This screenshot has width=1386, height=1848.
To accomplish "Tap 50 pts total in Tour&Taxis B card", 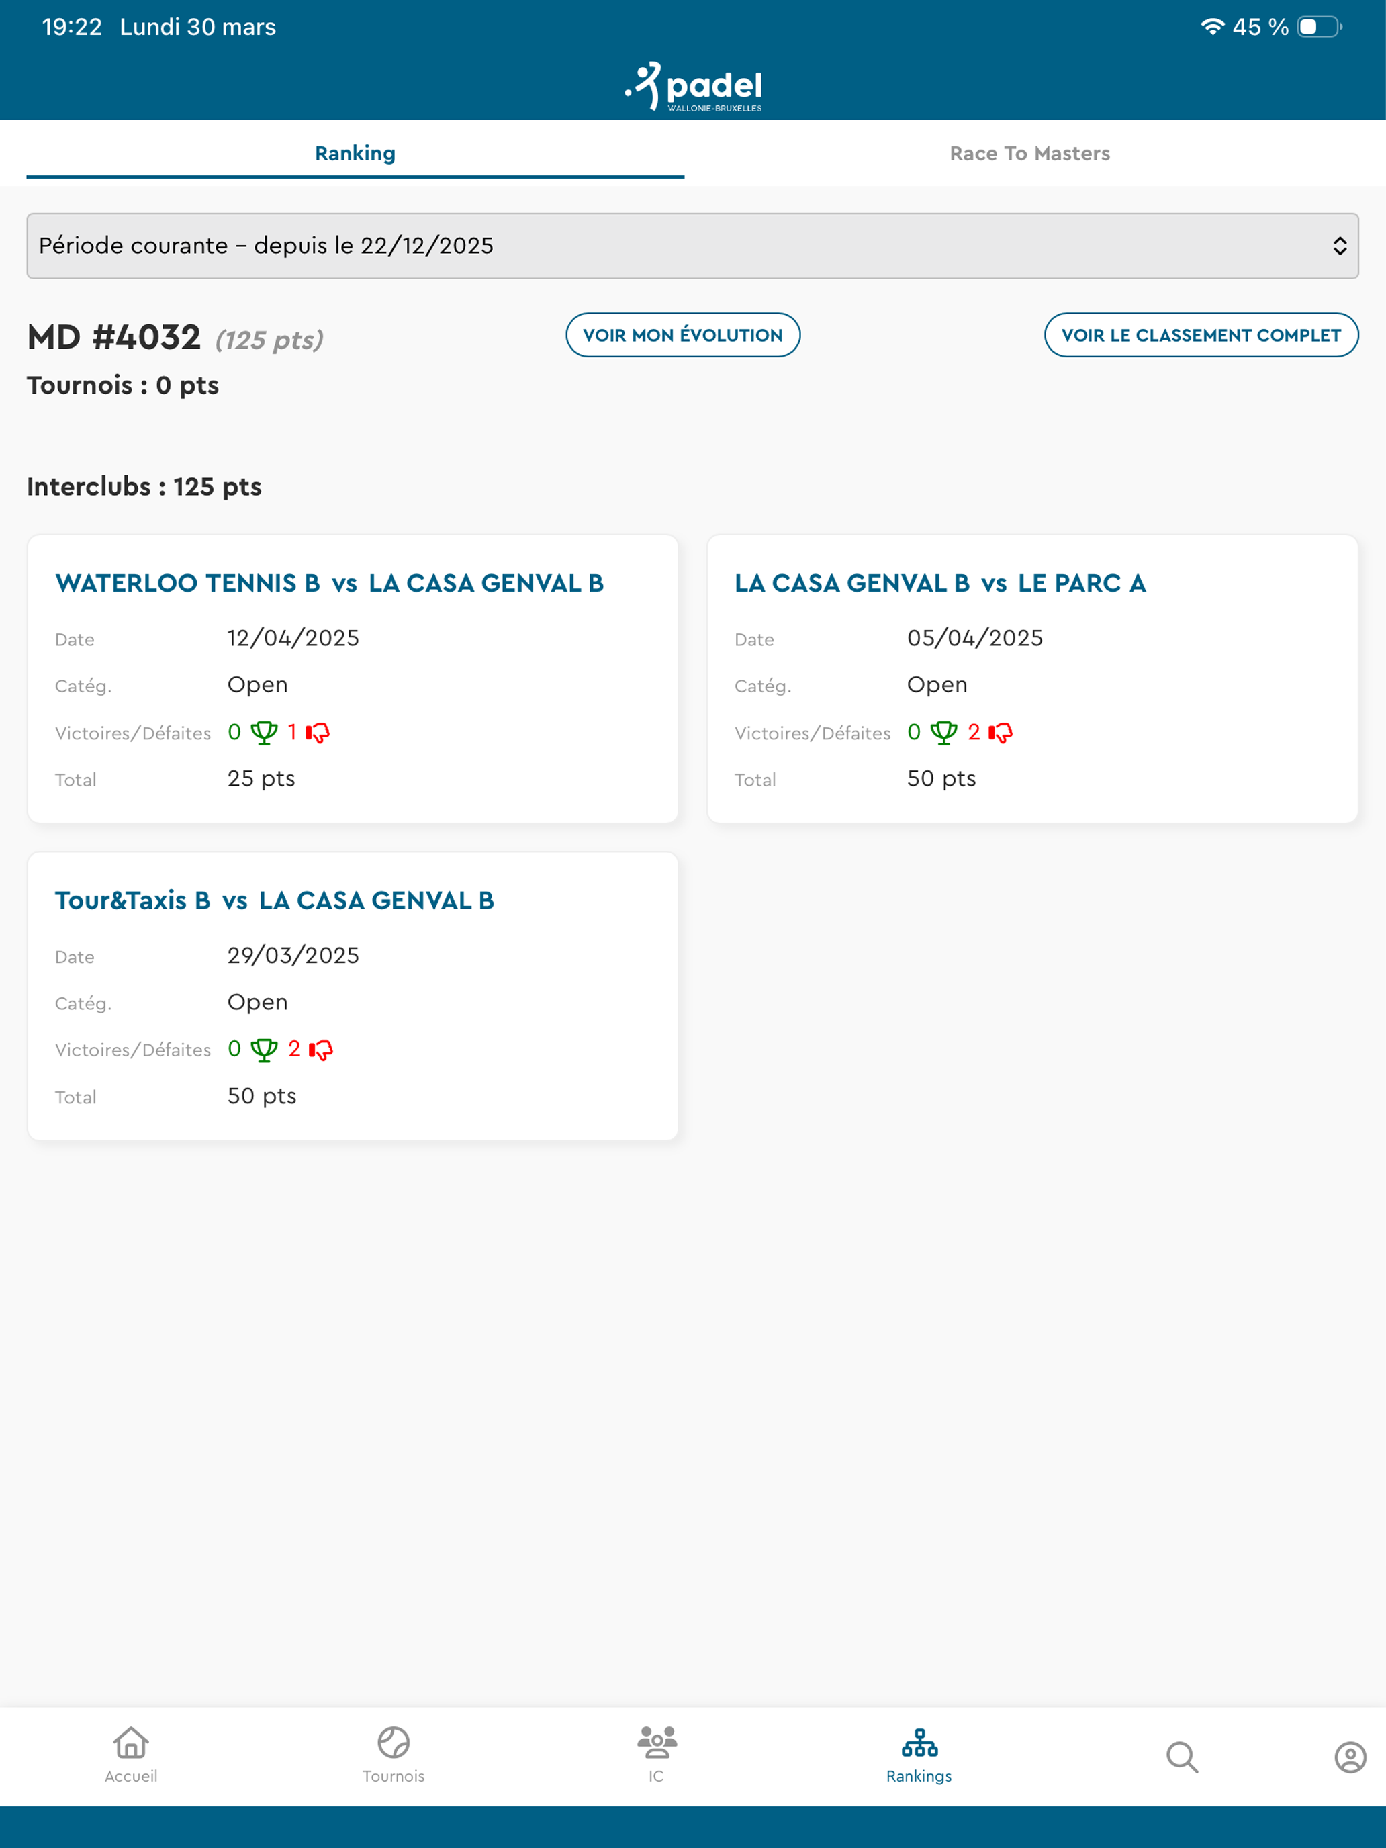I will (x=263, y=1096).
